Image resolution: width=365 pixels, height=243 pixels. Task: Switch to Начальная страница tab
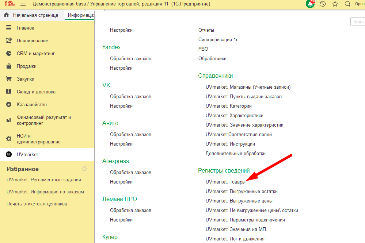[x=32, y=15]
